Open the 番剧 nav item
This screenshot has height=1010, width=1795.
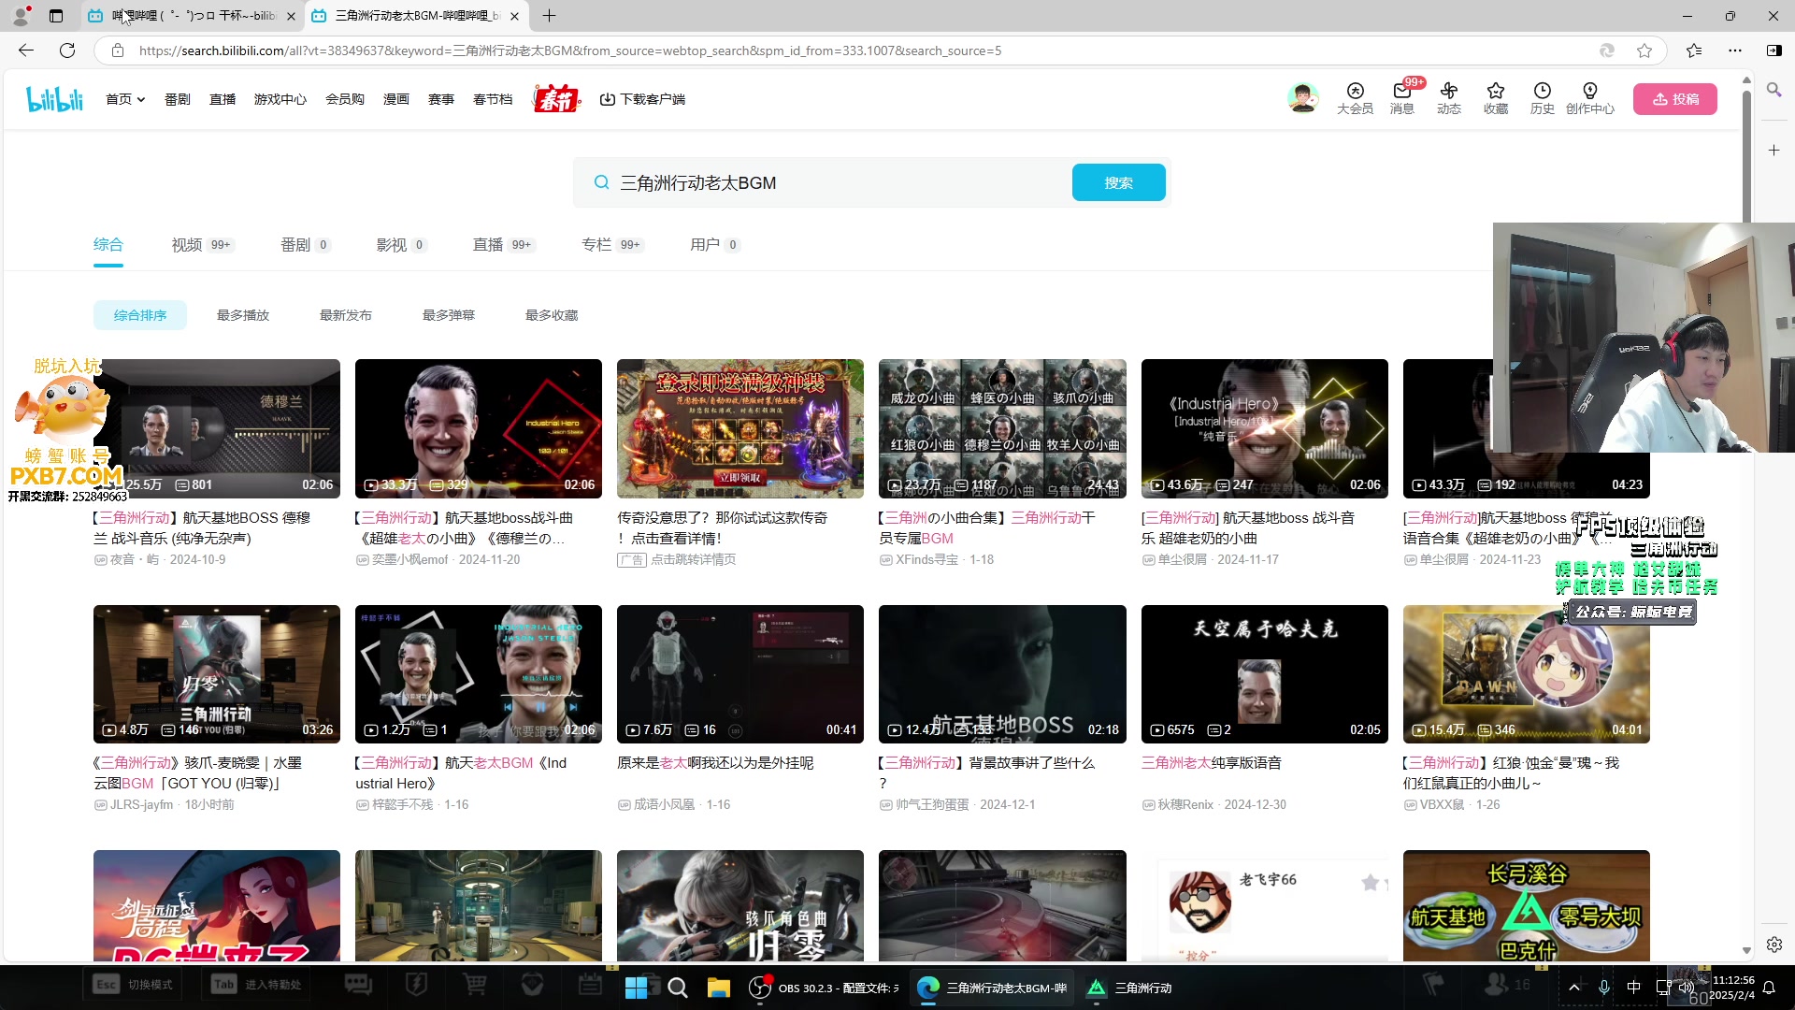pyautogui.click(x=178, y=99)
